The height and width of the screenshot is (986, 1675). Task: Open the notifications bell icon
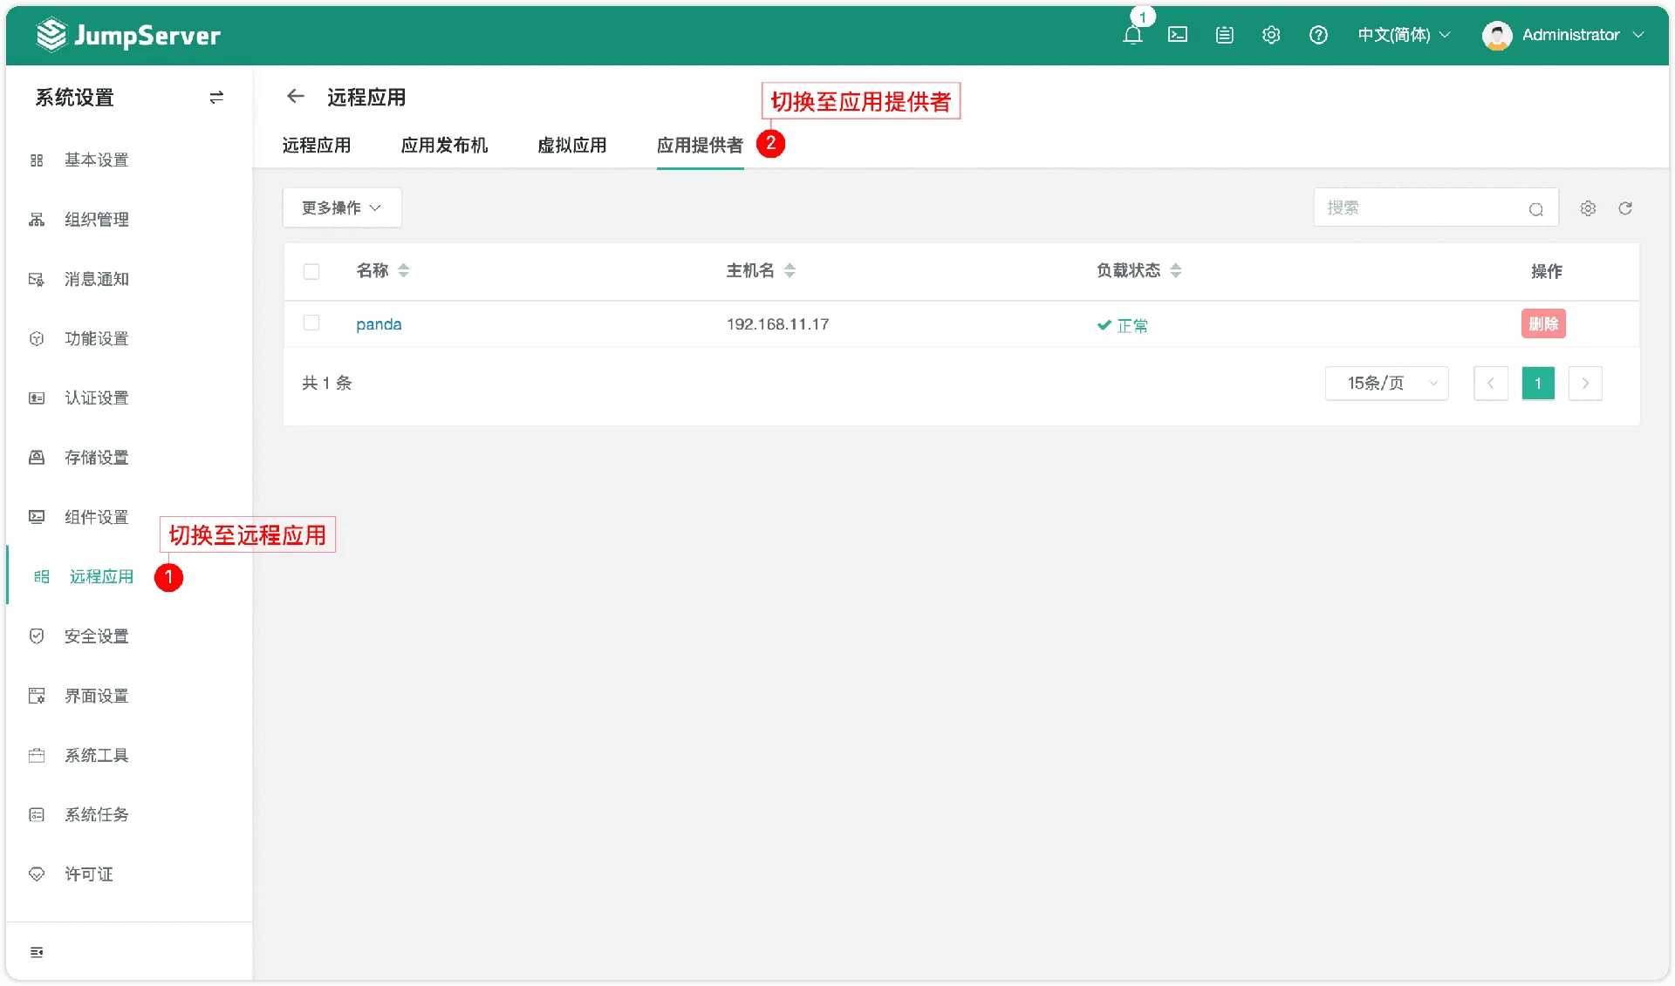(1132, 35)
